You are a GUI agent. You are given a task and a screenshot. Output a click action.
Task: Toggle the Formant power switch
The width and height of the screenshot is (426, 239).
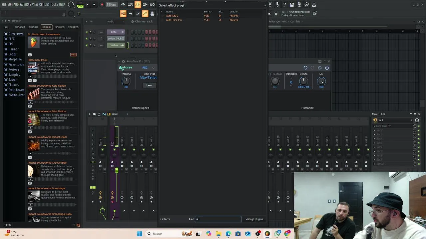(x=270, y=74)
